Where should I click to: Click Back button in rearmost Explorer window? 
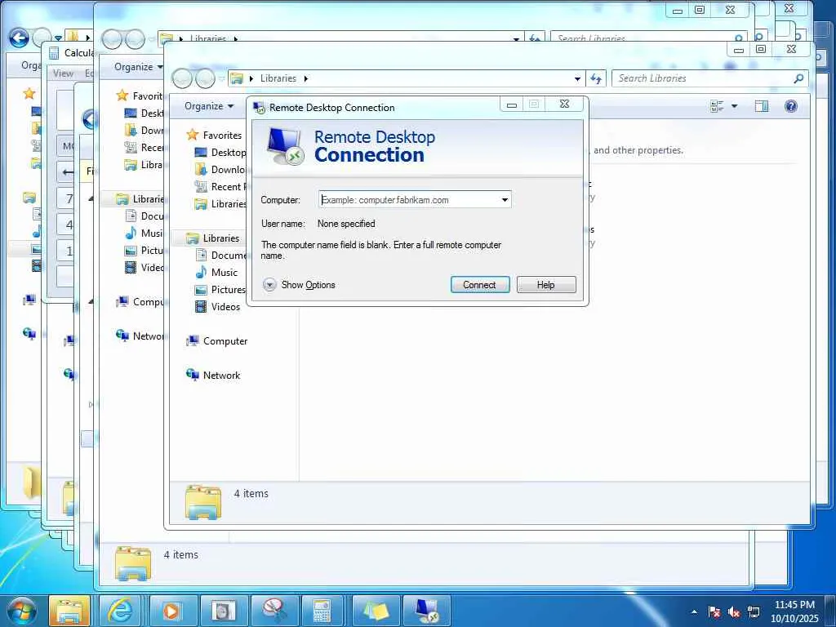tap(19, 38)
